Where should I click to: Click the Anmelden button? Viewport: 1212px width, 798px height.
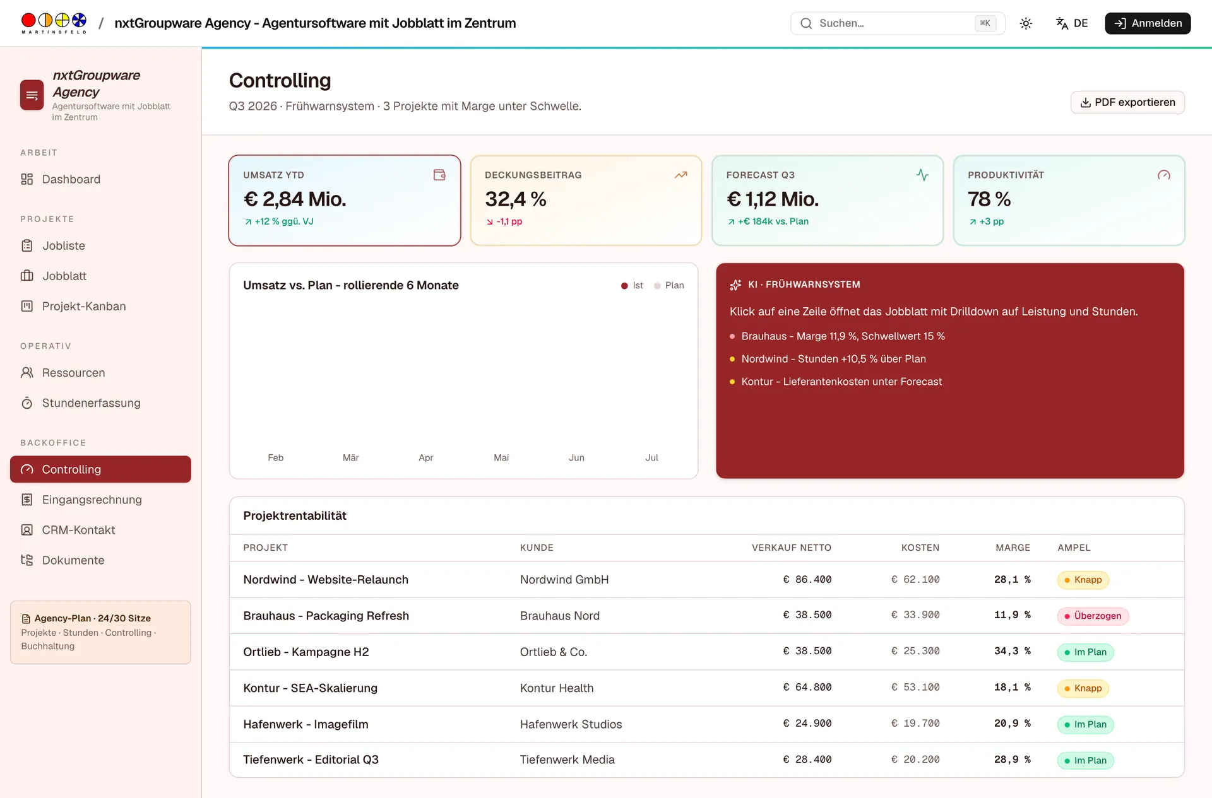(1148, 23)
